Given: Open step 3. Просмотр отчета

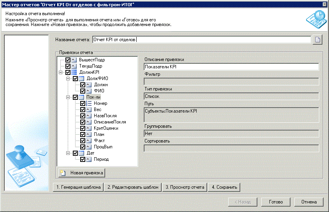Looking at the screenshot, I should (x=185, y=187).
